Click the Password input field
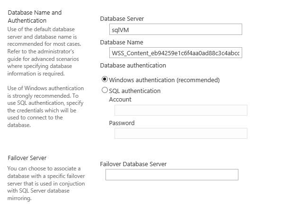This screenshot has height=211, width=281. click(x=181, y=133)
